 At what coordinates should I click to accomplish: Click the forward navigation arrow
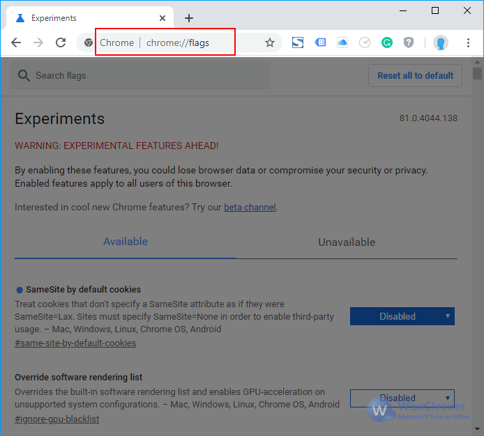tap(38, 42)
